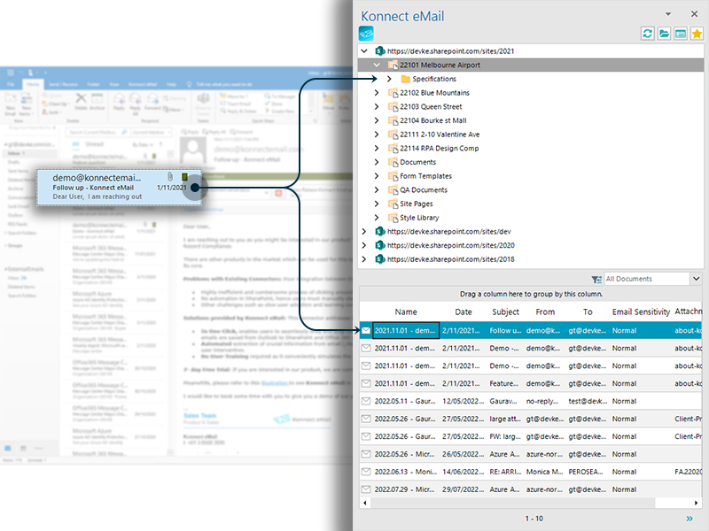Sort by the Subject column header
Viewport: 709px width, 531px height.
[x=505, y=312]
